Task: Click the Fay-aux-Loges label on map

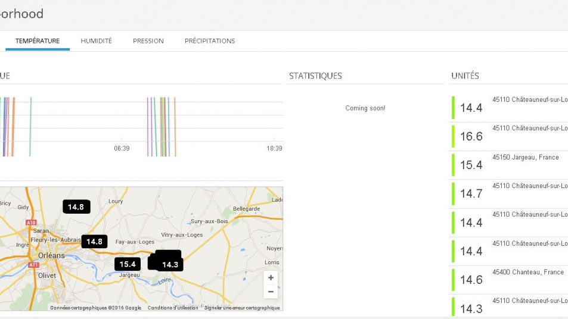Action: (x=135, y=242)
